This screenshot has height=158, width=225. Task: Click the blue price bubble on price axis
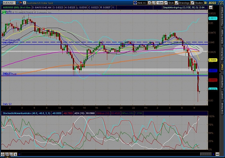pyautogui.click(x=213, y=71)
